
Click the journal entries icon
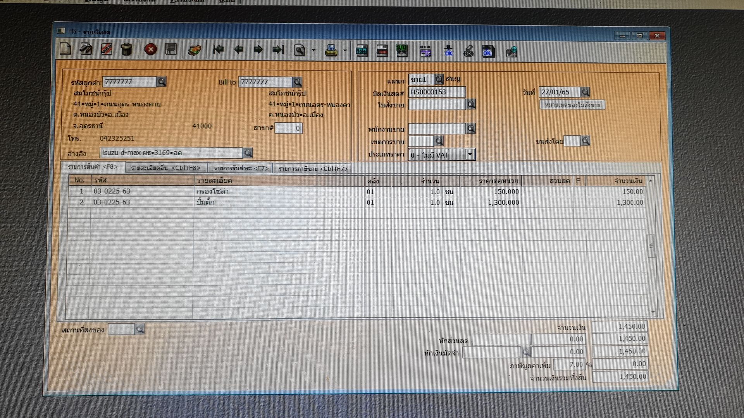[x=425, y=51]
